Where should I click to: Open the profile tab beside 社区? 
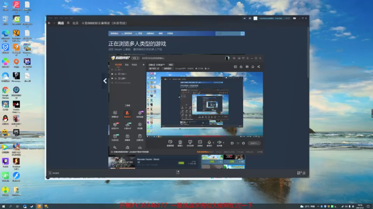[x=104, y=23]
